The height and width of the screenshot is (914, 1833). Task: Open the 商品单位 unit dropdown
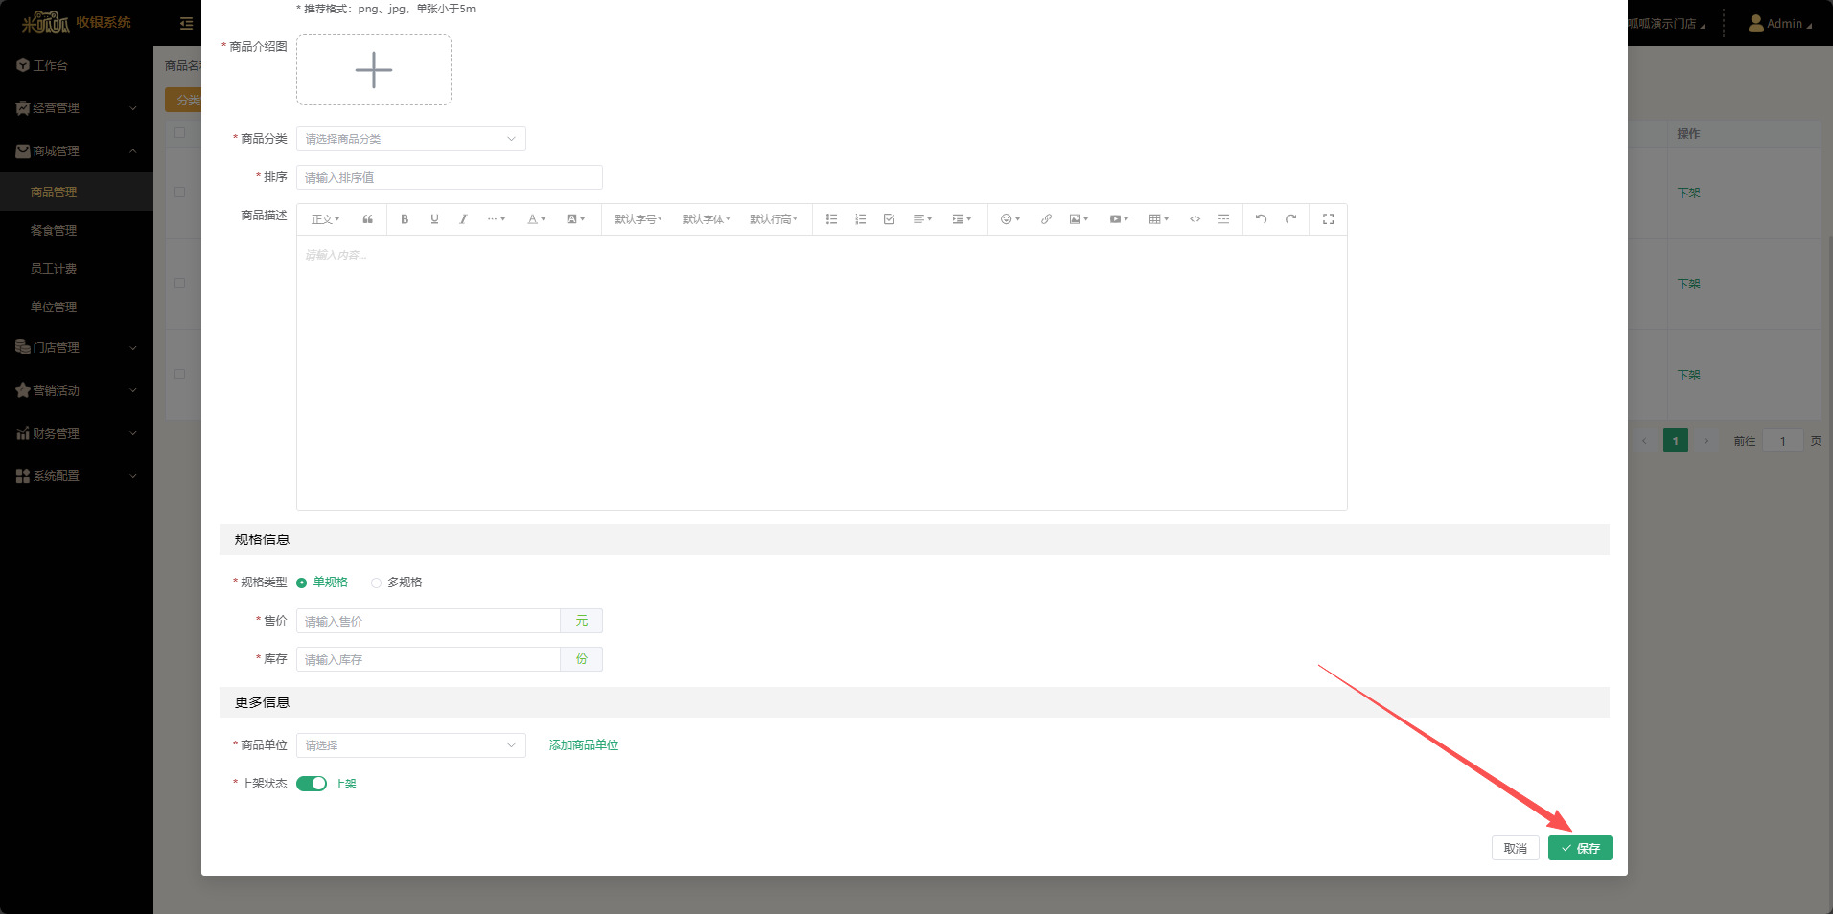click(410, 744)
